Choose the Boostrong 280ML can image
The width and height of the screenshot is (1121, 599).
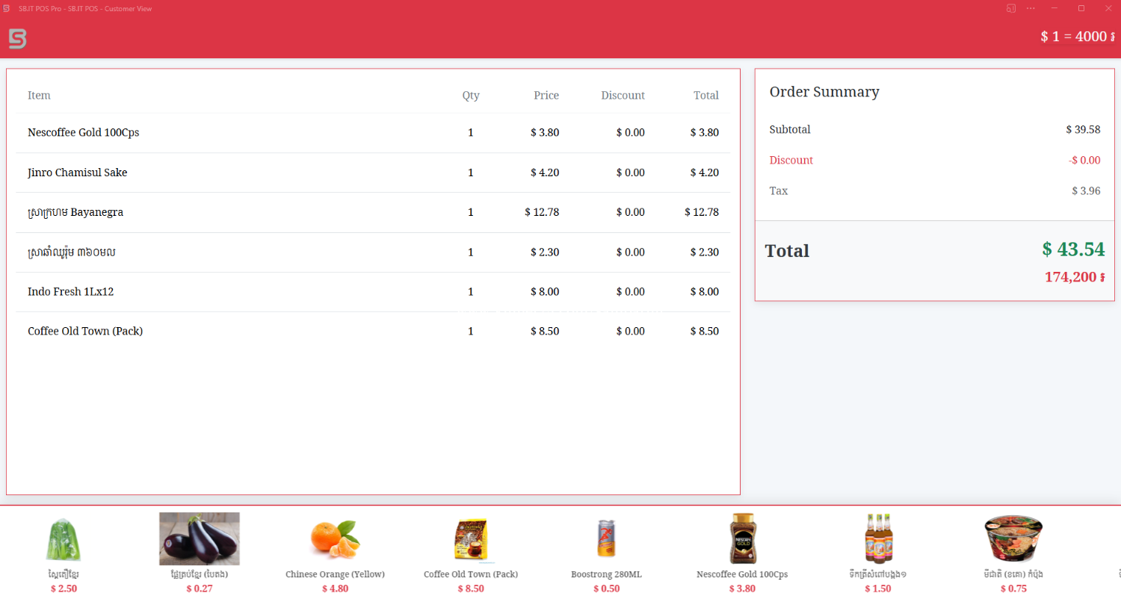[x=606, y=539]
